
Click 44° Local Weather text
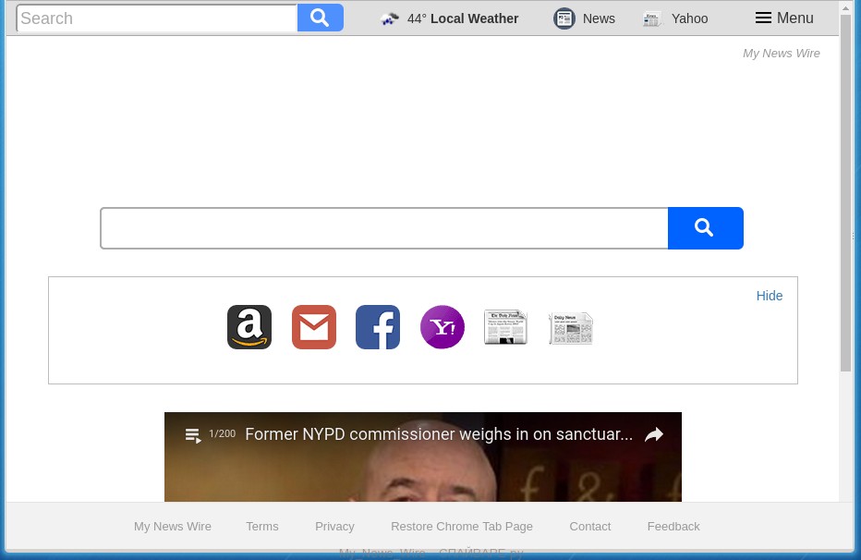(462, 18)
